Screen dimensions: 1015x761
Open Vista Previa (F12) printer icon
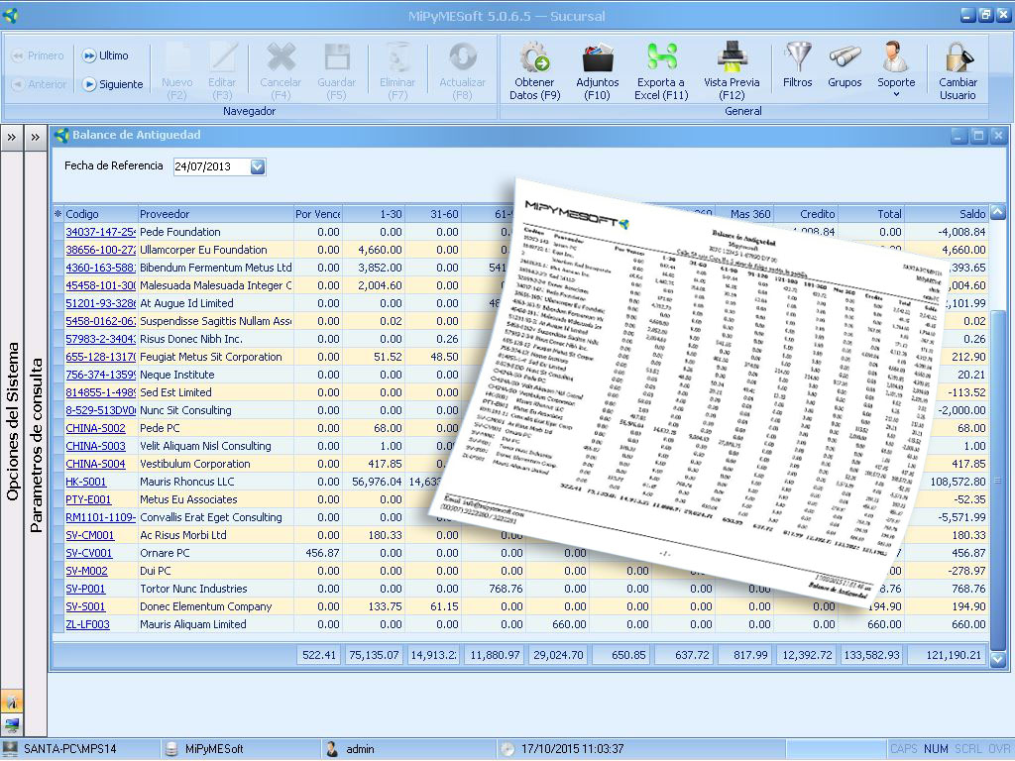tap(733, 56)
